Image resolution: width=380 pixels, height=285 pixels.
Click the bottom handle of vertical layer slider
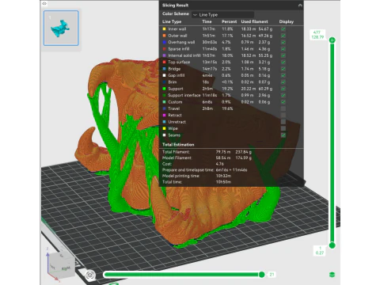pos(332,245)
